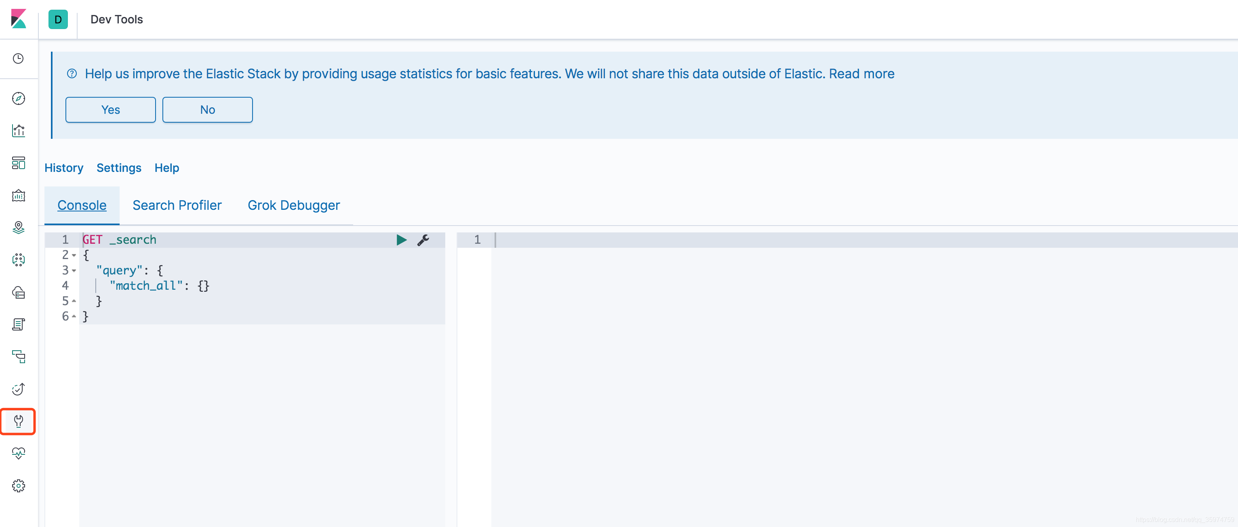Open Machine Learning icon in sidebar
The image size is (1238, 527).
point(18,260)
